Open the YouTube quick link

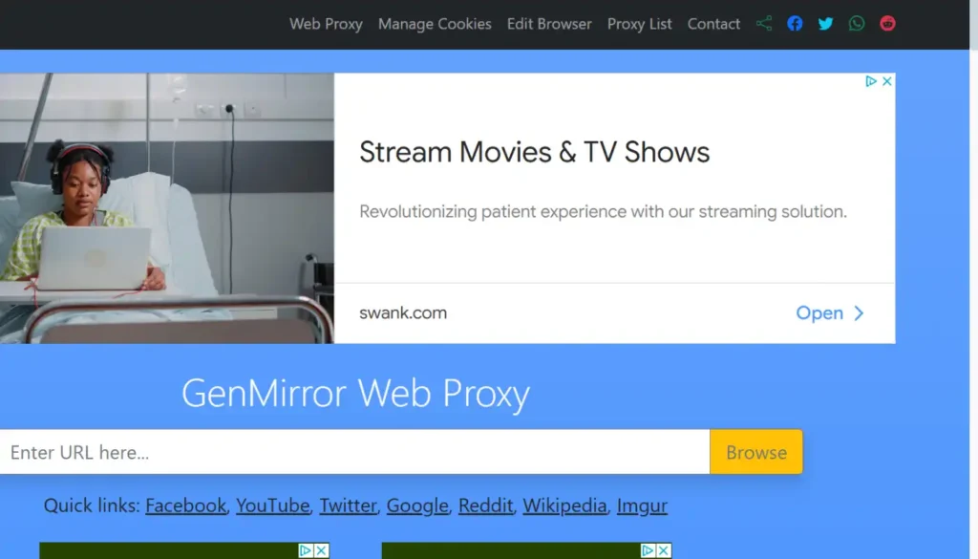pyautogui.click(x=272, y=505)
